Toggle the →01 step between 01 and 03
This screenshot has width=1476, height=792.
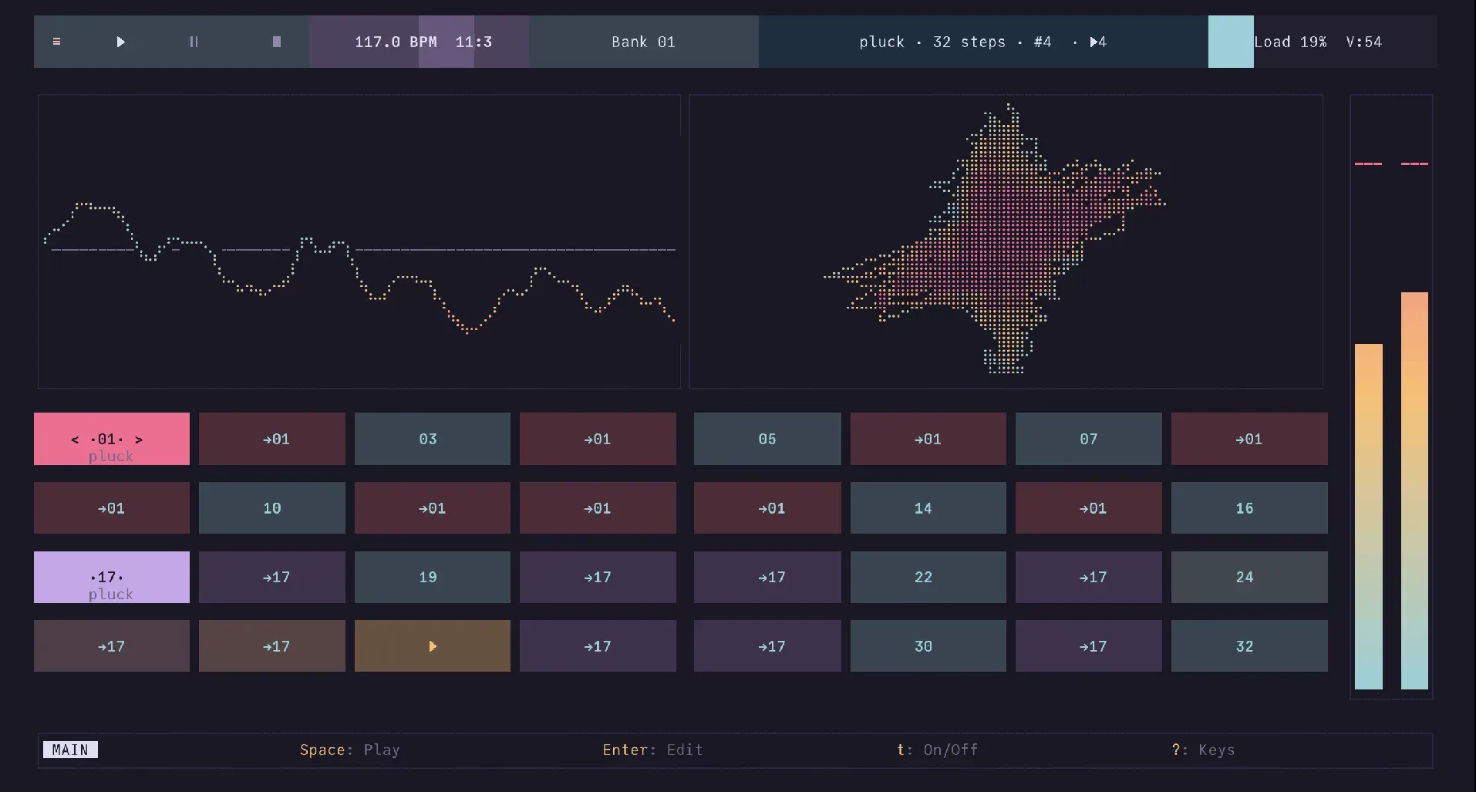(x=272, y=439)
